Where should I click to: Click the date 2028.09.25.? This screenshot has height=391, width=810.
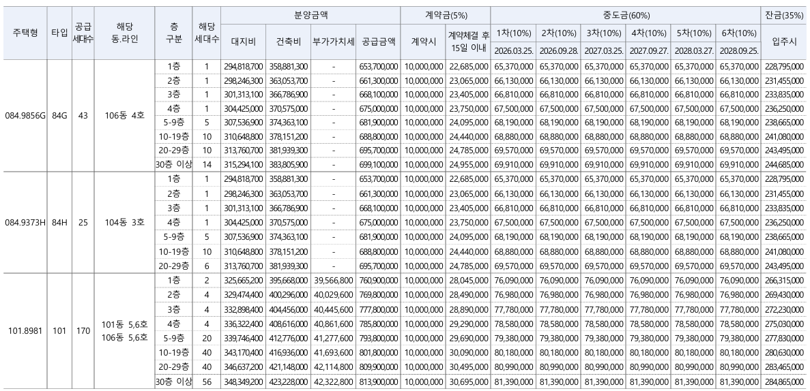[x=738, y=51]
